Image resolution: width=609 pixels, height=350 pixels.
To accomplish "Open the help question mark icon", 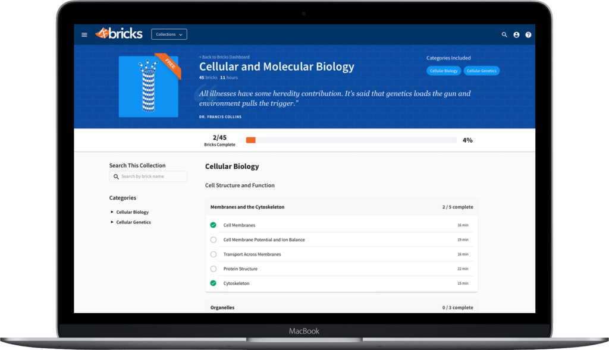I will pyautogui.click(x=528, y=34).
